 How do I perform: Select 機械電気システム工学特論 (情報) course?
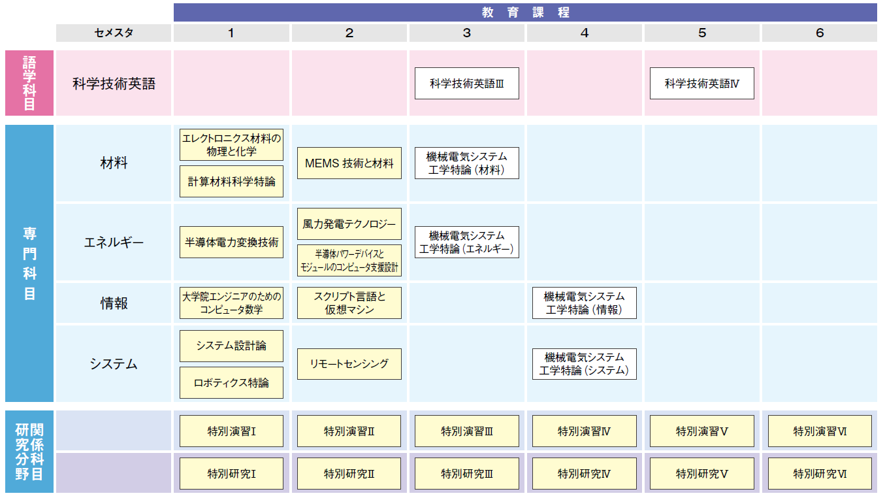(x=585, y=303)
